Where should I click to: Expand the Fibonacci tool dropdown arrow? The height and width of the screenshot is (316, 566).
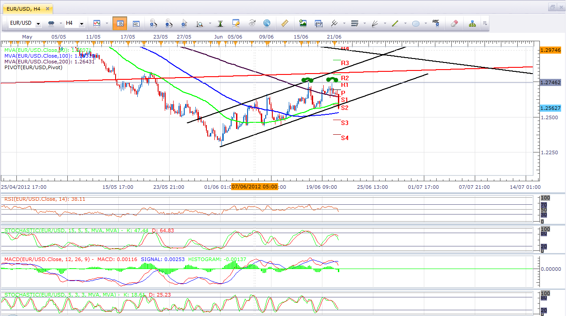point(364,23)
